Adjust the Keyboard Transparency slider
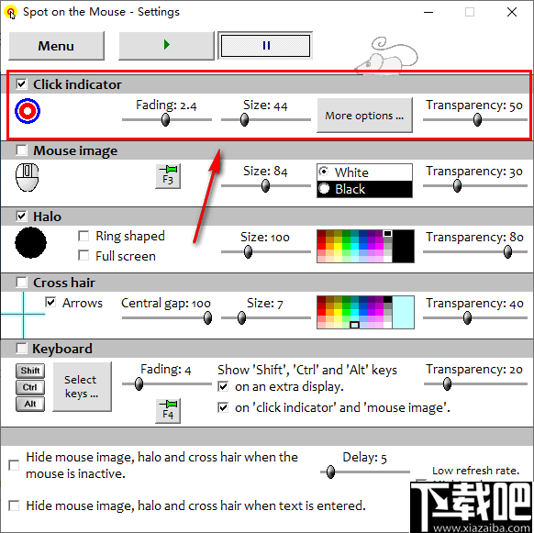The image size is (534, 533). [447, 384]
